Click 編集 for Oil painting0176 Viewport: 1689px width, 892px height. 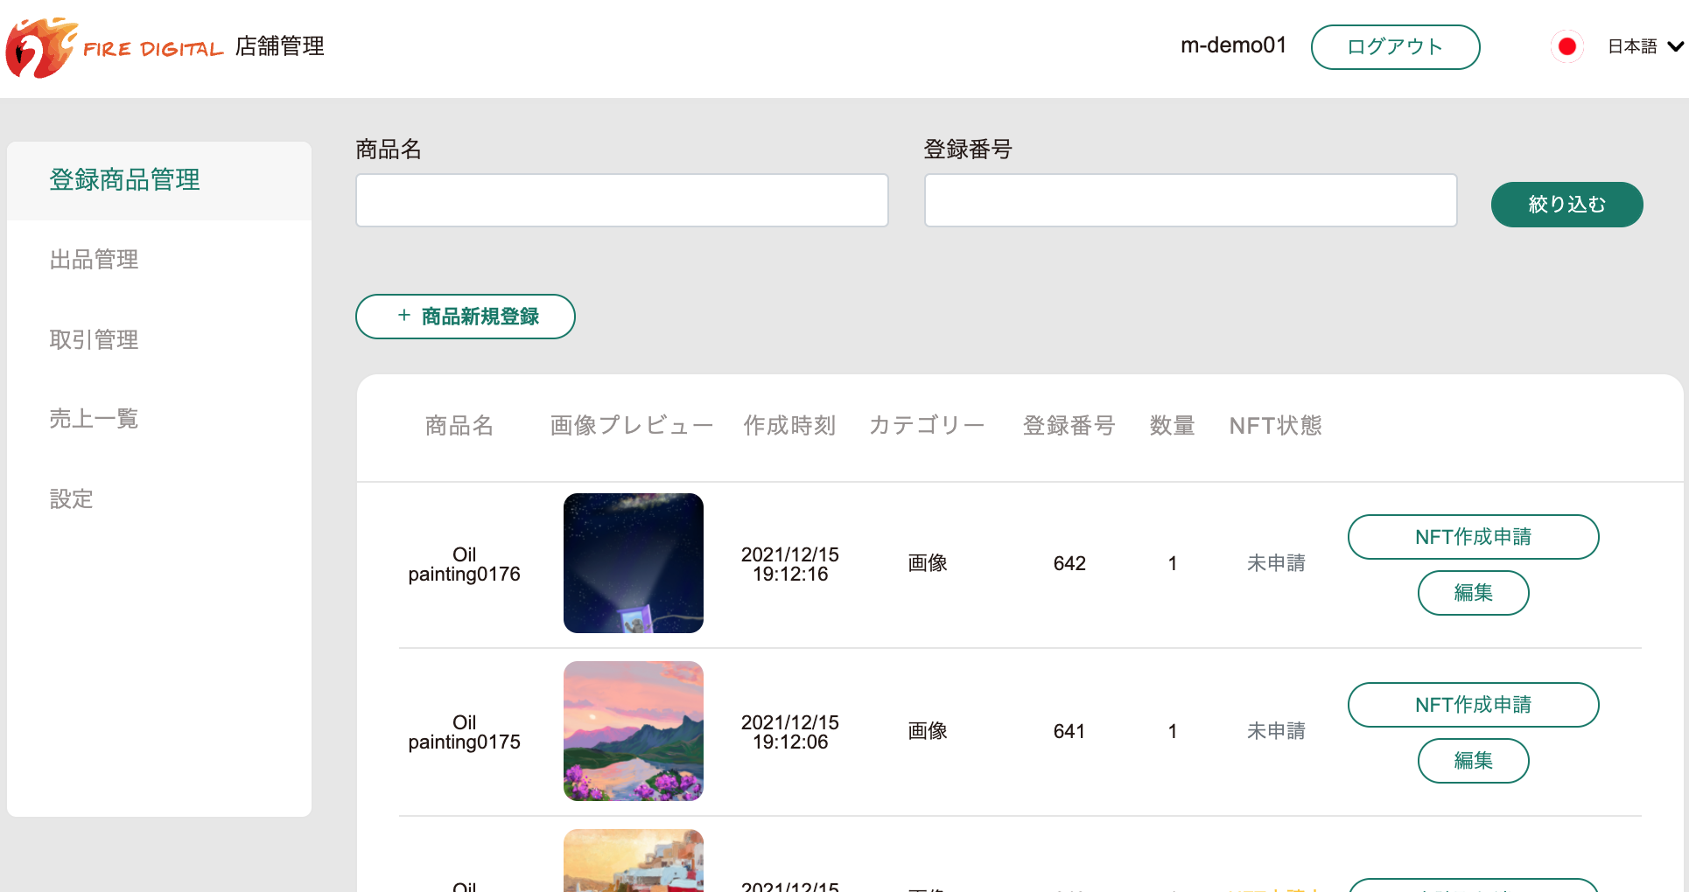tap(1473, 593)
